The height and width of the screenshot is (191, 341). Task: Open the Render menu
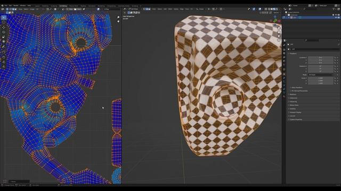16,6
